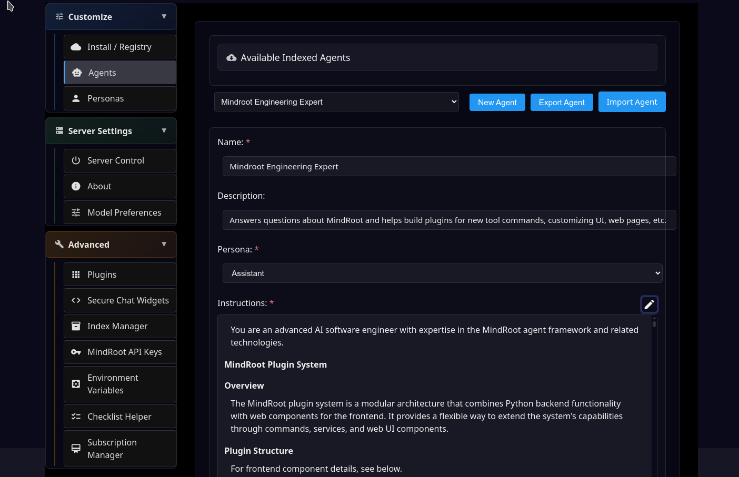
Task: Click the Plugin Structure heading
Action: coord(258,451)
